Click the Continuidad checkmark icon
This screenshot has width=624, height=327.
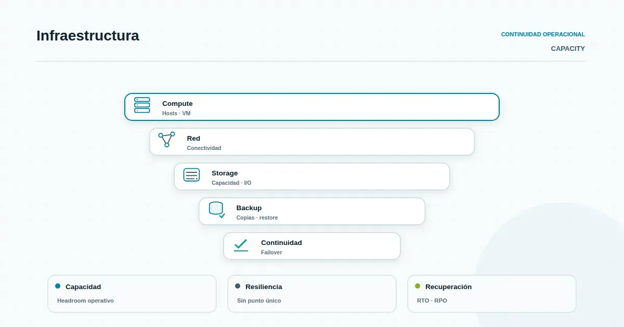click(x=241, y=245)
